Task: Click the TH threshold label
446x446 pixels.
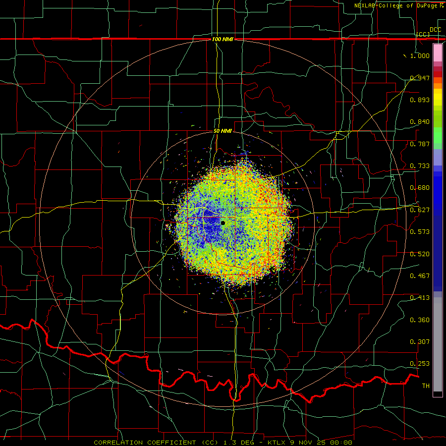Action: pos(426,386)
